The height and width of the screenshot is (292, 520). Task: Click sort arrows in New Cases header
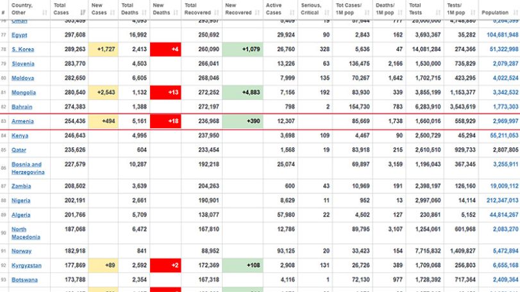112,13
